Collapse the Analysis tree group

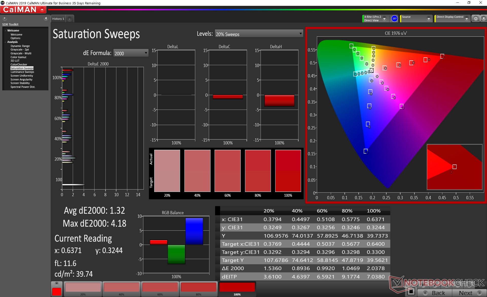click(x=5, y=42)
